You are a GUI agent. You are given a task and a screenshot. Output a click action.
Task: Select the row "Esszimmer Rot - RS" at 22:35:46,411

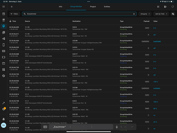[x=92, y=35]
